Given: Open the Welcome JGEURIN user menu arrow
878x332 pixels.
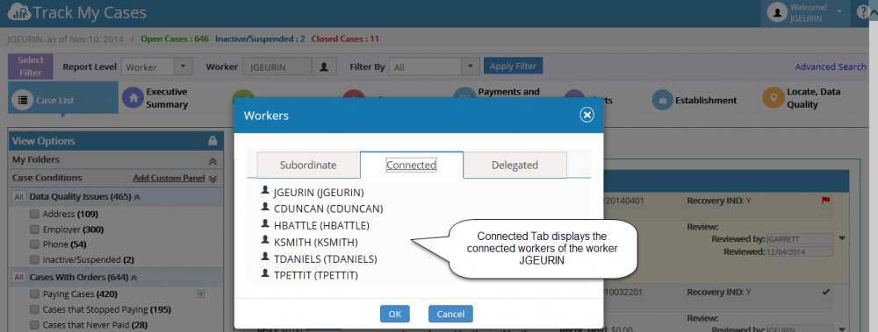Looking at the screenshot, I should point(838,11).
